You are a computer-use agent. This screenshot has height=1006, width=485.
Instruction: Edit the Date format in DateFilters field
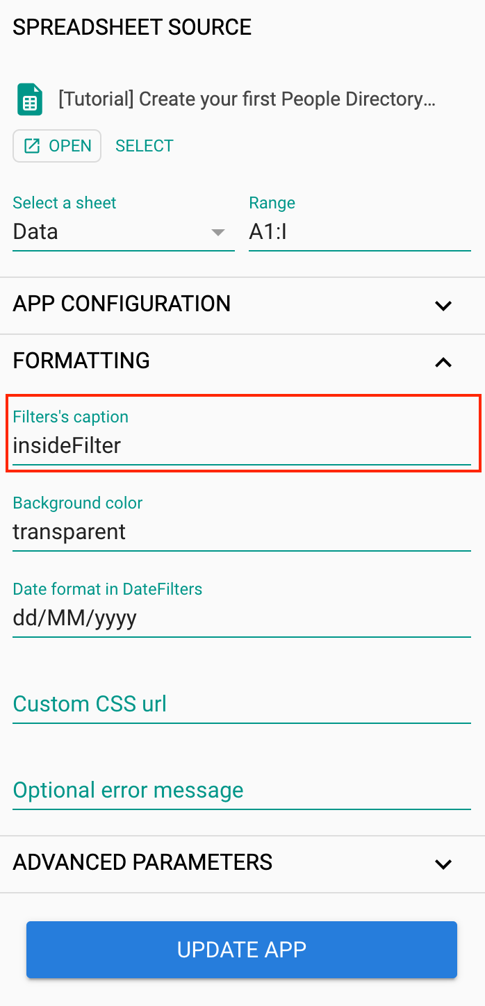pos(242,609)
